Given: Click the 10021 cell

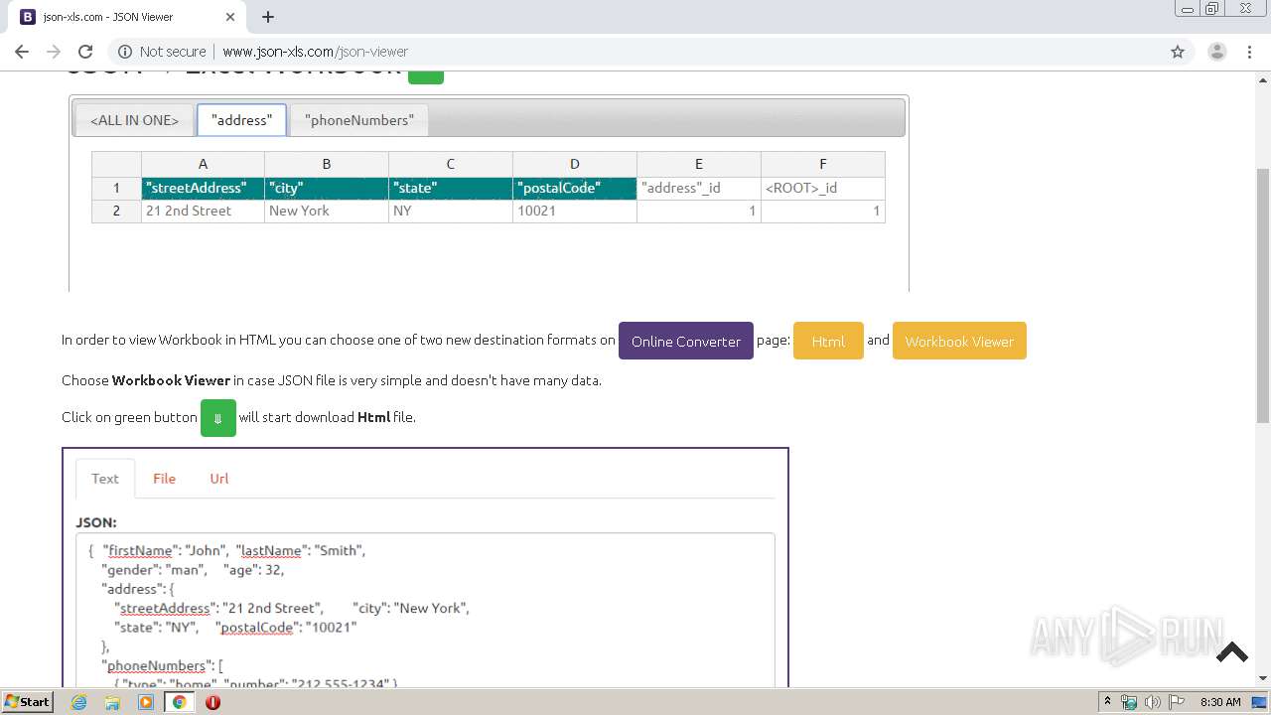Looking at the screenshot, I should pos(575,211).
